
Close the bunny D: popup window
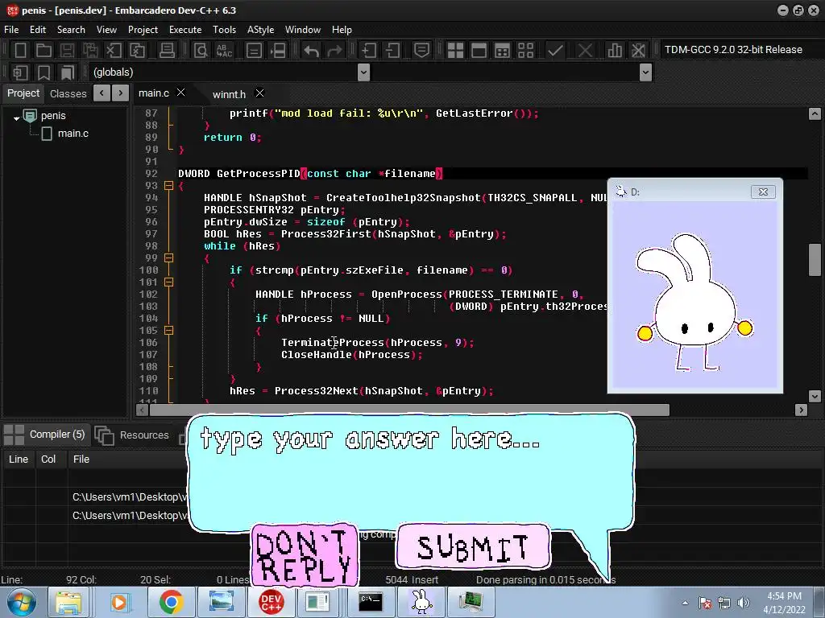pyautogui.click(x=763, y=192)
